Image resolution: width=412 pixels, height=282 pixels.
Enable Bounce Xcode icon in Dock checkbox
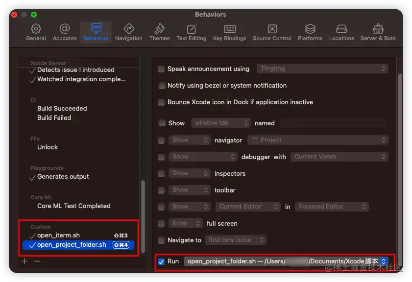coord(161,102)
